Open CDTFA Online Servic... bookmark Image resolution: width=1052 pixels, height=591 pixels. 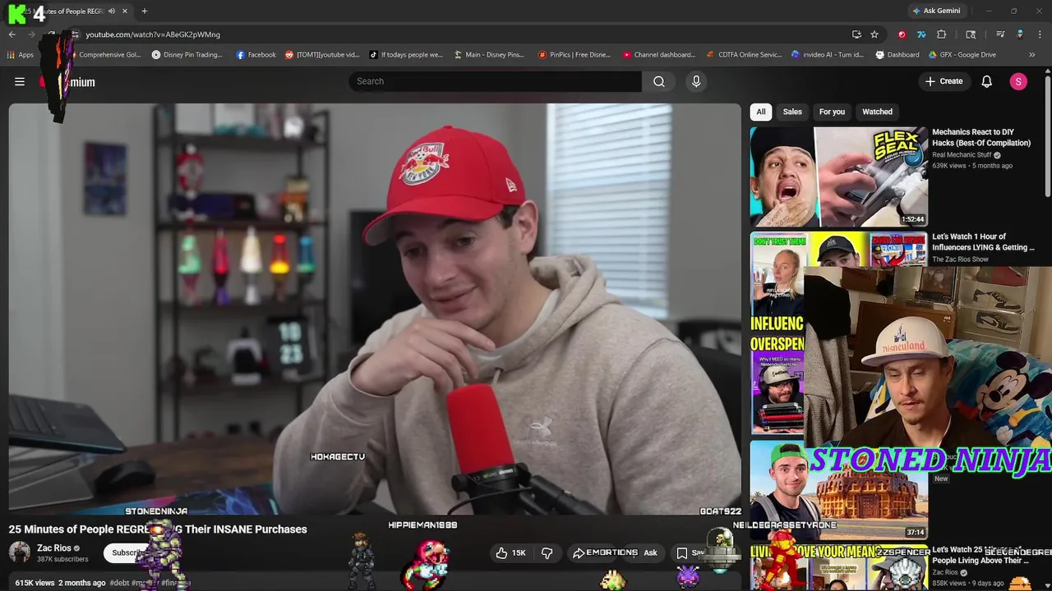[x=743, y=55]
